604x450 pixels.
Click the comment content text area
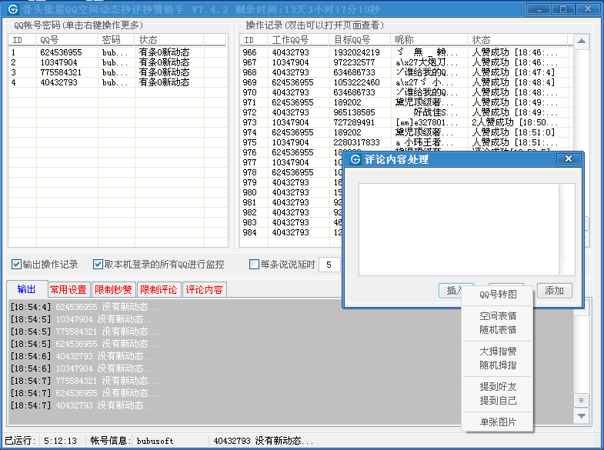[x=459, y=228]
